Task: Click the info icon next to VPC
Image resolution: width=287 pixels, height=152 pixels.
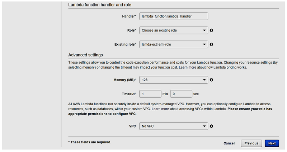Action: click(212, 126)
